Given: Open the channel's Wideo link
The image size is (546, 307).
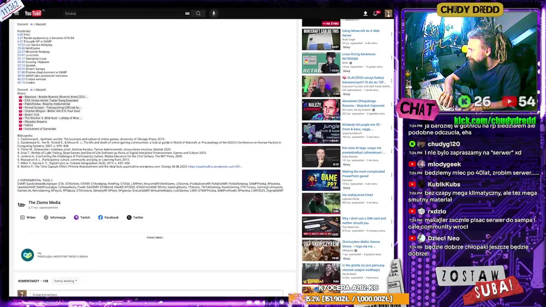Looking at the screenshot, I should (x=28, y=217).
